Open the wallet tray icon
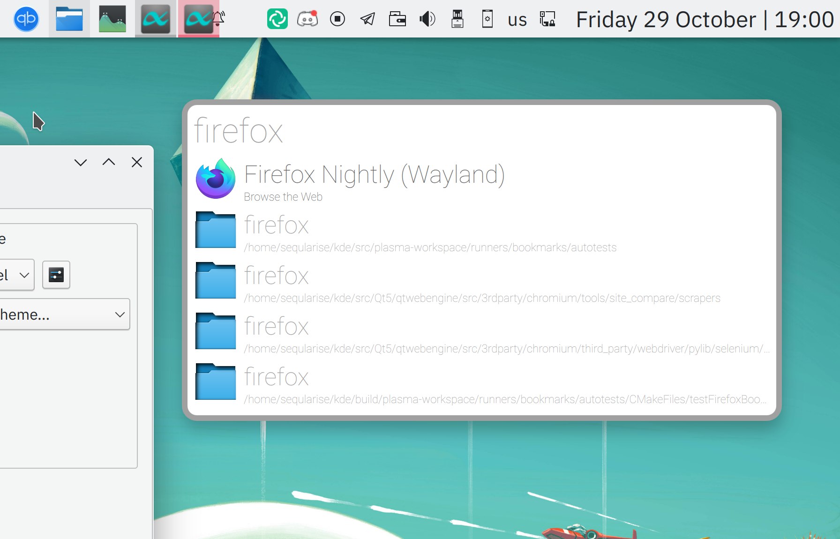Image resolution: width=840 pixels, height=539 pixels. [397, 19]
